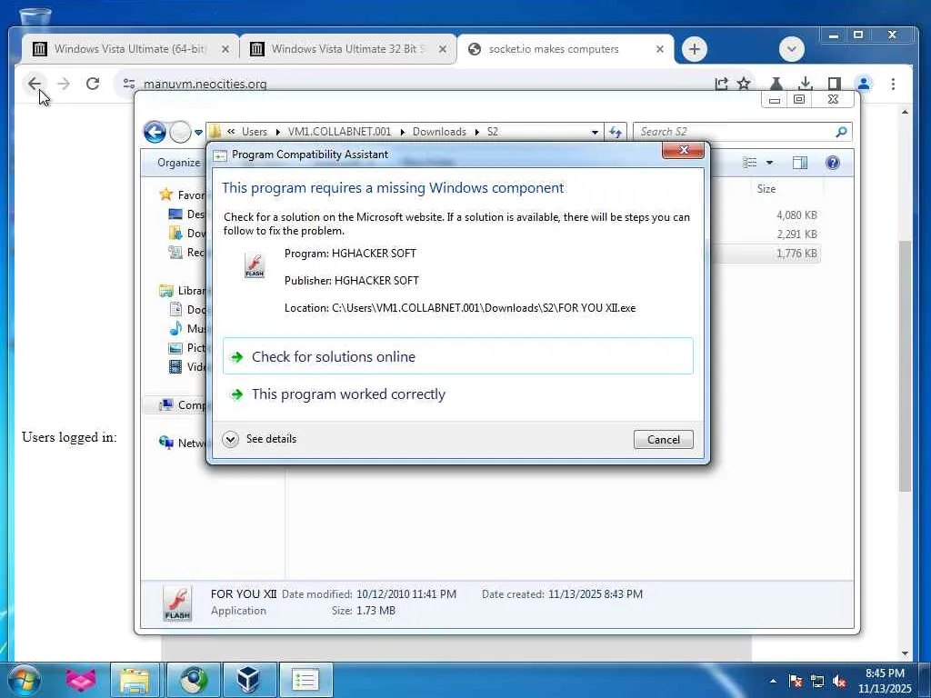The width and height of the screenshot is (931, 698).
Task: Close the socket.io makes computers tab
Action: tap(660, 49)
